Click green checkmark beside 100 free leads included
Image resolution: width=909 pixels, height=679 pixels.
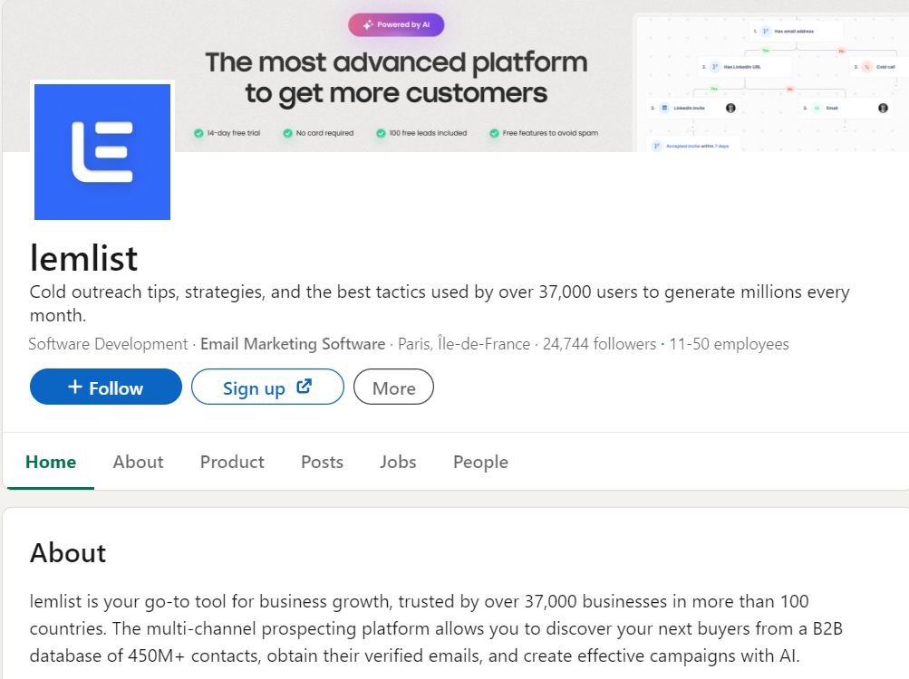[381, 133]
